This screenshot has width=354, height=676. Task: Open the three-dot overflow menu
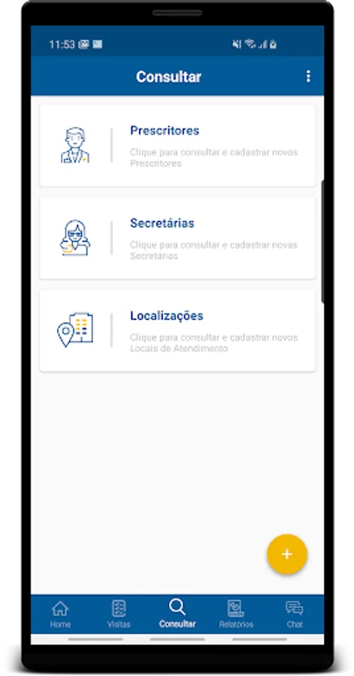pos(308,77)
